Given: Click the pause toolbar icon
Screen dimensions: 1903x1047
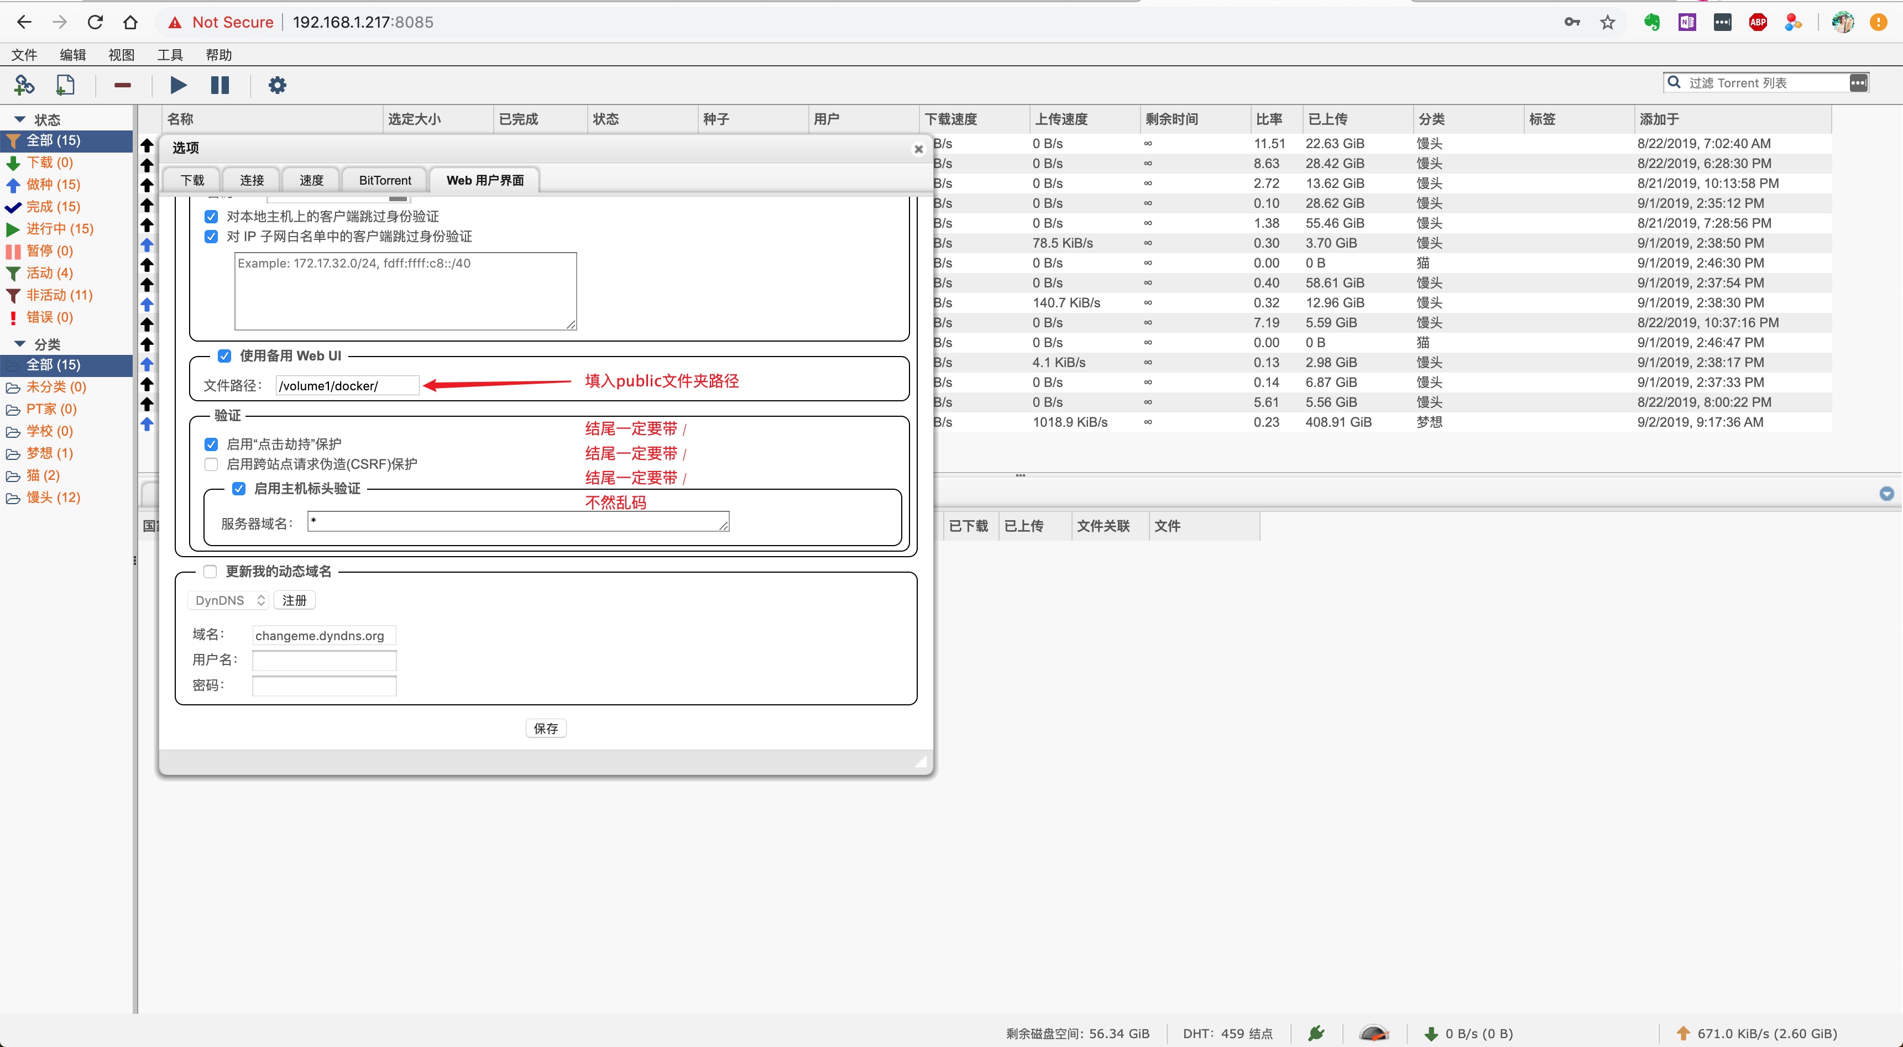Looking at the screenshot, I should point(219,85).
